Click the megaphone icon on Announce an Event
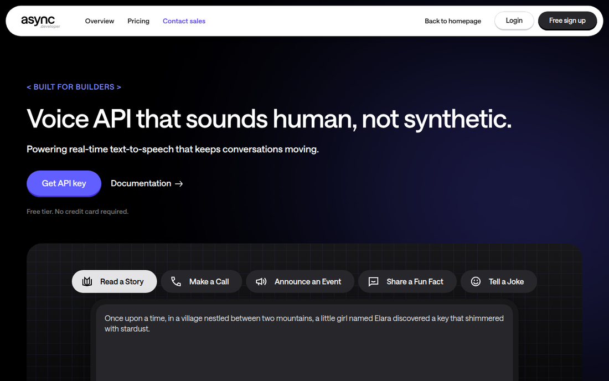The height and width of the screenshot is (381, 609). (261, 281)
